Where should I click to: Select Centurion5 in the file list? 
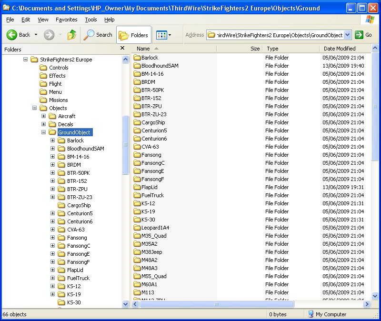click(154, 130)
